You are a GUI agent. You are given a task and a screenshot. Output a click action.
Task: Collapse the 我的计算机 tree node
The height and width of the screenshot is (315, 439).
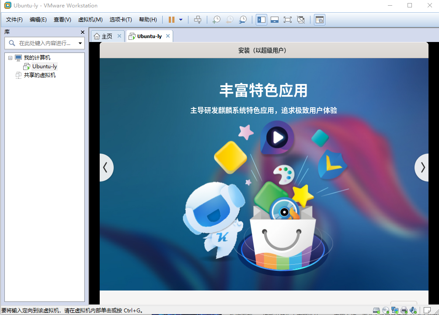(x=10, y=58)
